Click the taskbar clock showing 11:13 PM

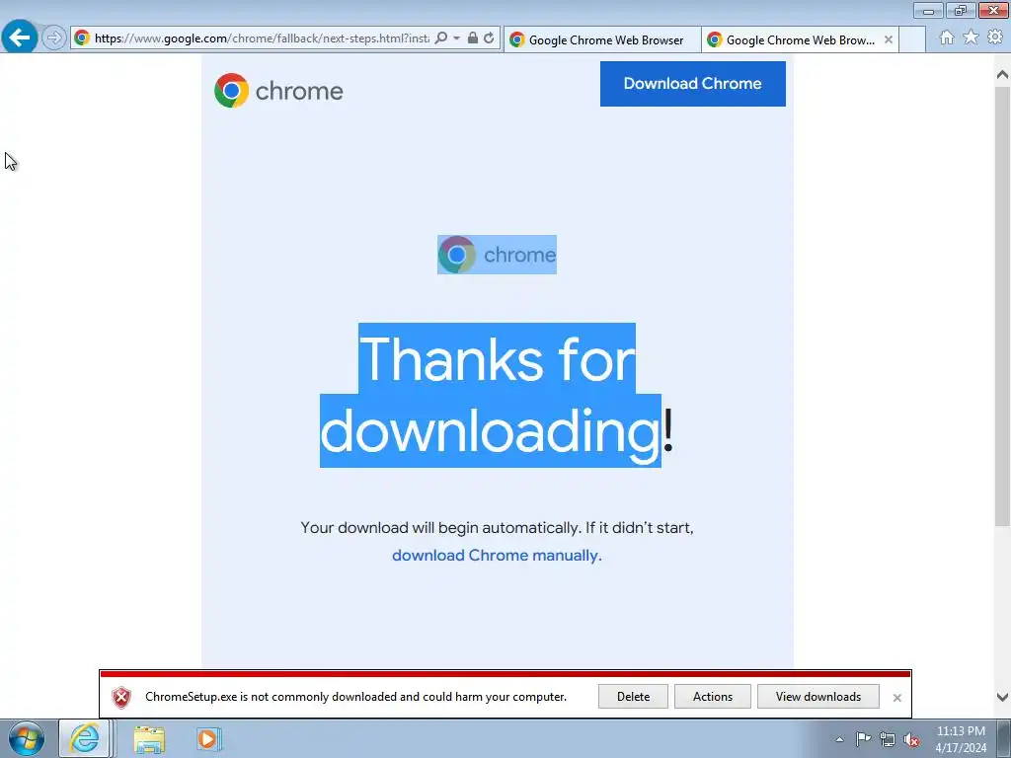click(x=961, y=739)
